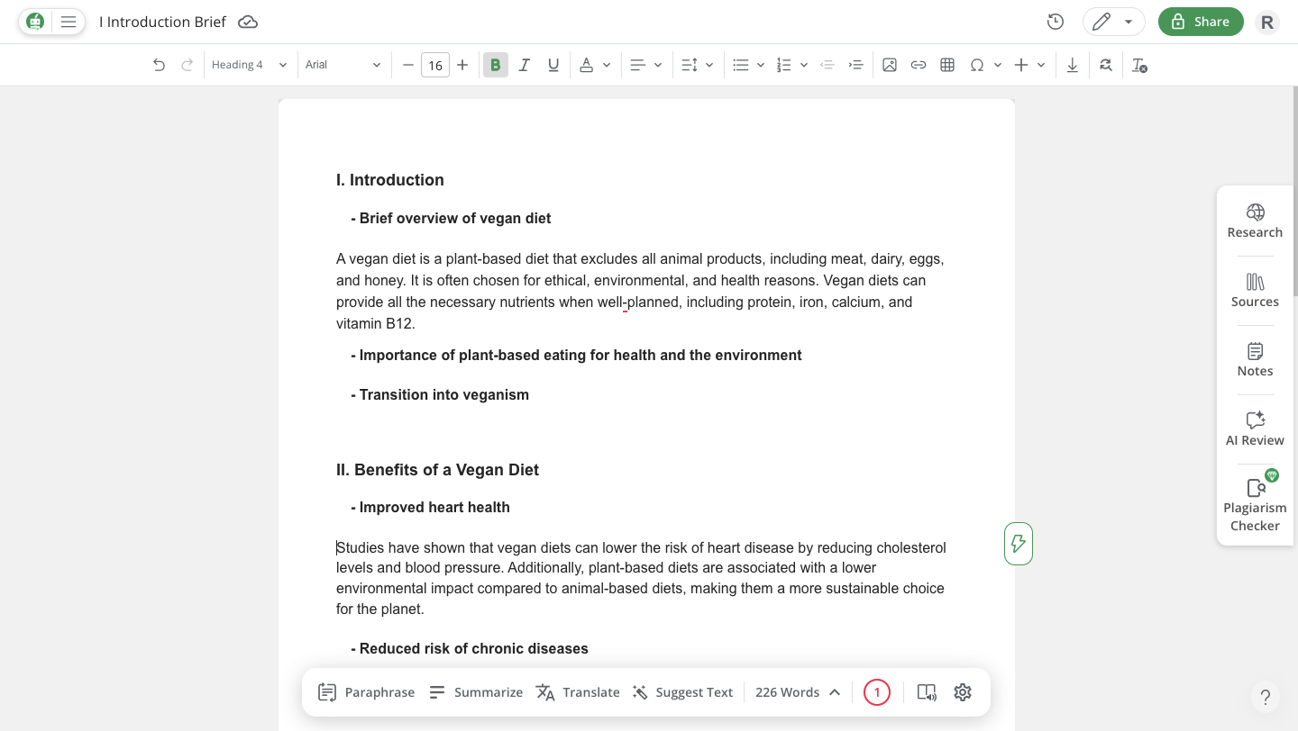The image size is (1298, 731).
Task: Expand the insert plus dropdown arrow
Action: 1041,65
